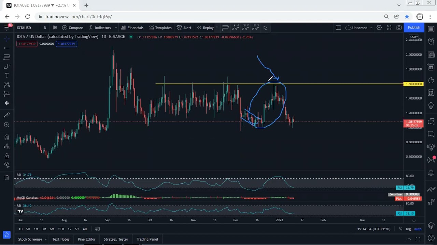Open the data window panel icon

(x=431, y=67)
